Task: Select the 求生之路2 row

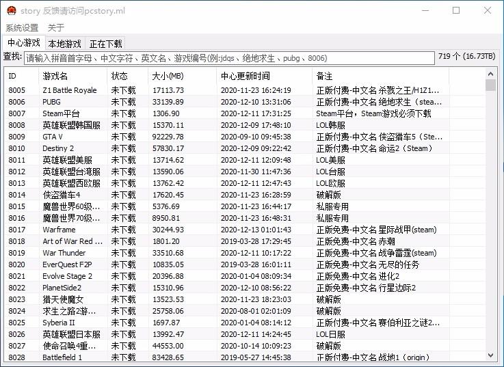Action: (x=245, y=311)
